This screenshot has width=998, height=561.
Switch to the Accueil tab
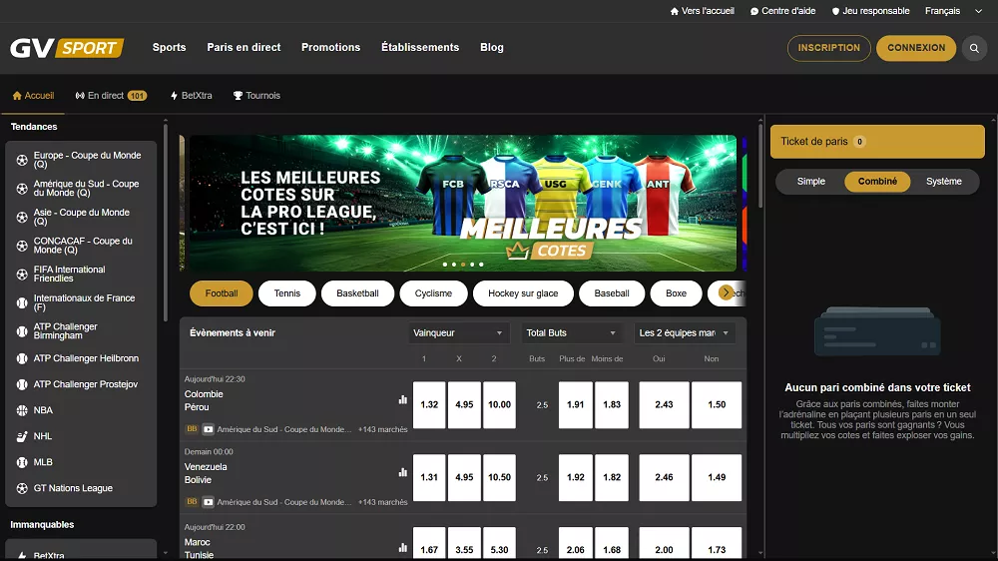[x=34, y=96]
